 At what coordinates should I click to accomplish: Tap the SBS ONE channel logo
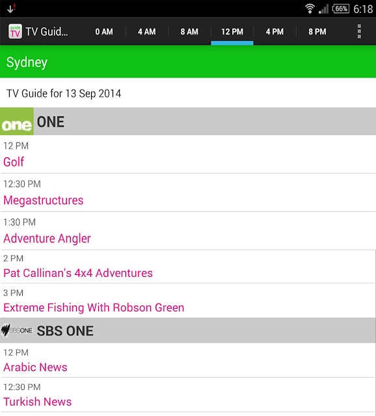coord(17,330)
